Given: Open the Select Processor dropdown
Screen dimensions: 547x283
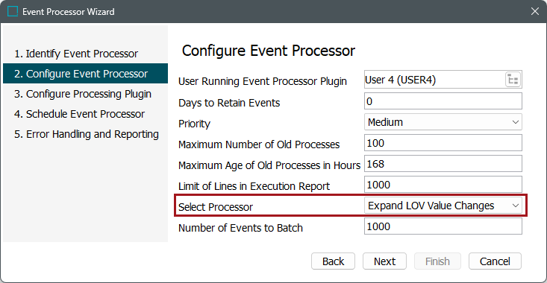Looking at the screenshot, I should 443,206.
